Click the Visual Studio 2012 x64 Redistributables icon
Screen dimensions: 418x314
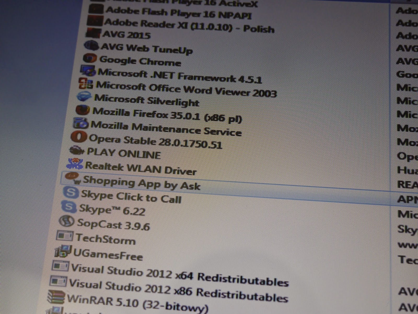pyautogui.click(x=61, y=266)
